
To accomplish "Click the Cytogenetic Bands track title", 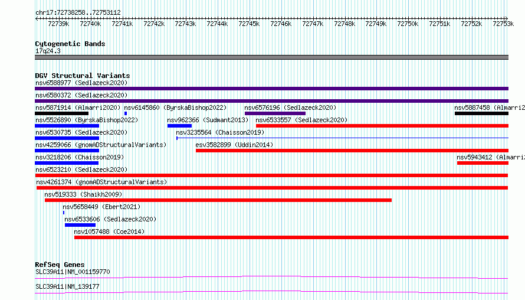I will pos(70,44).
